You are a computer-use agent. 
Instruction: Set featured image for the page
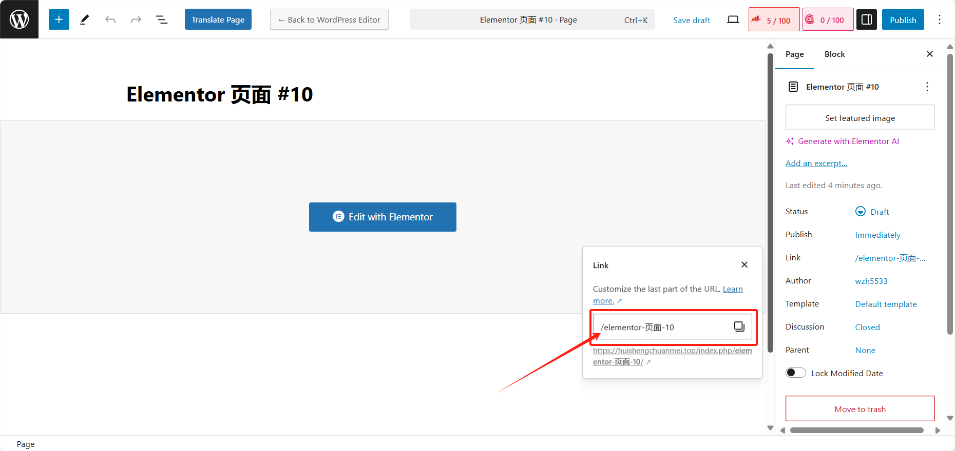point(860,118)
